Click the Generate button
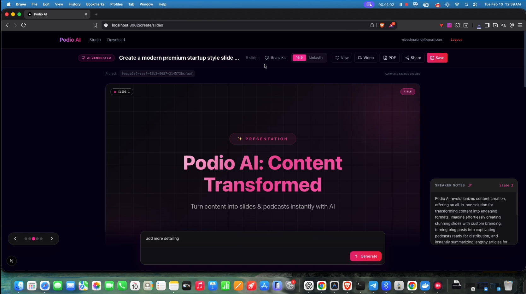The height and width of the screenshot is (294, 526). coord(365,256)
